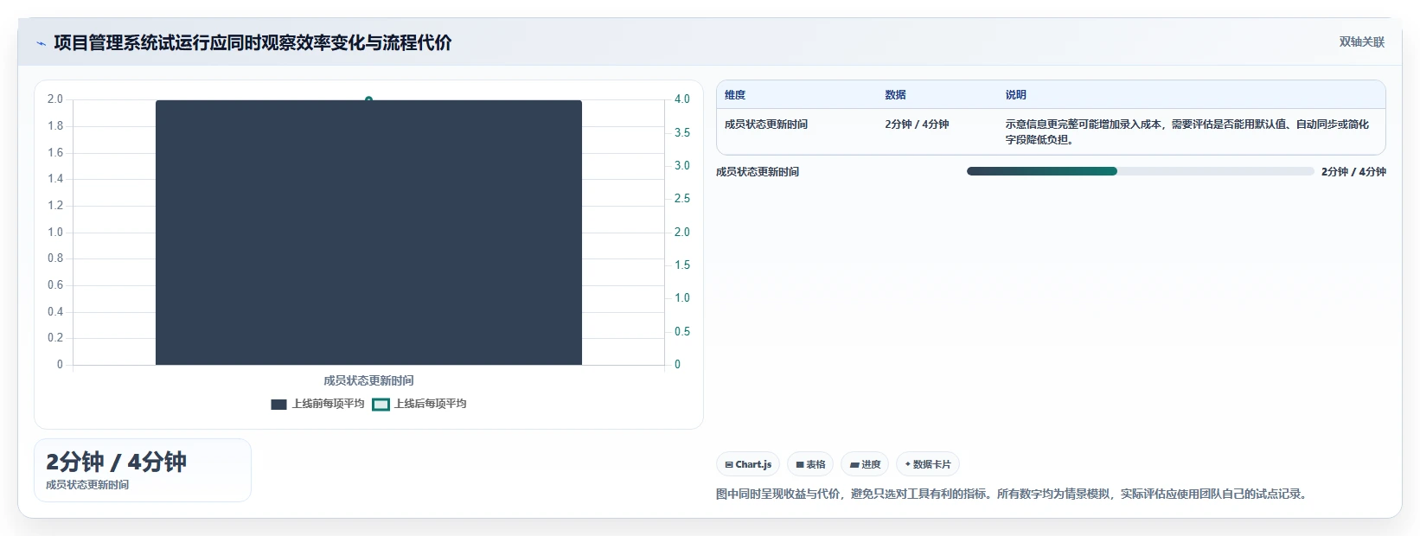
Task: Click the 进度 chip icon
Action: pos(854,465)
